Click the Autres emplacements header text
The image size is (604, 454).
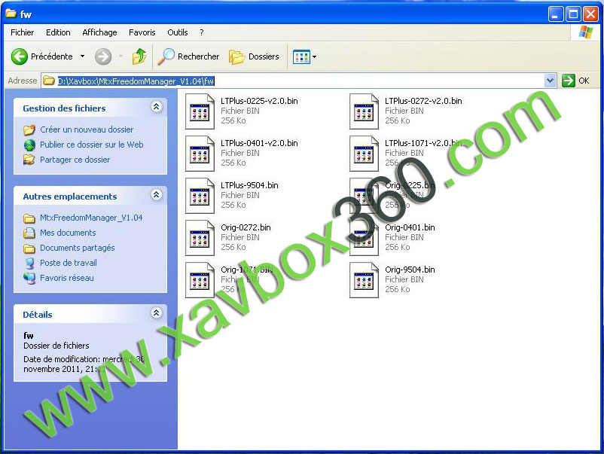(70, 197)
